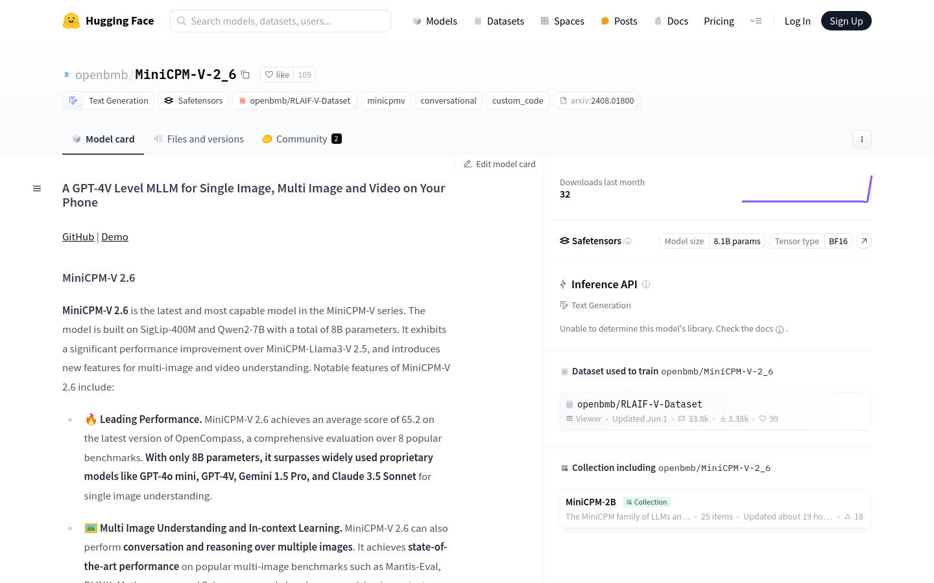Select the conversational tag
Screen dimensions: 934x583
pyautogui.click(x=448, y=100)
